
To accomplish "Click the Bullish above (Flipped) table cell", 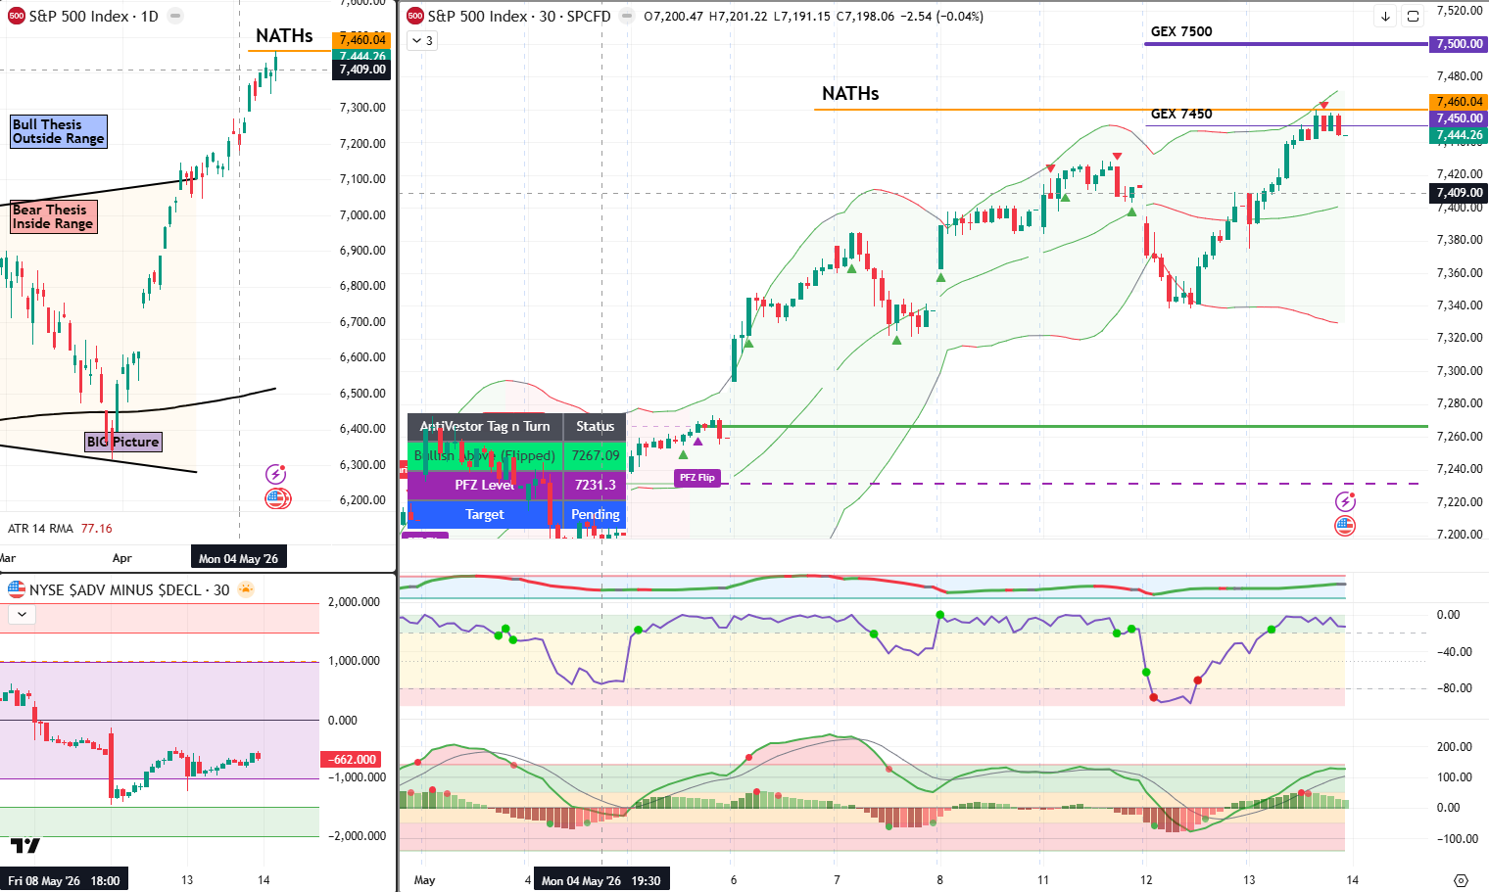I will 485,455.
